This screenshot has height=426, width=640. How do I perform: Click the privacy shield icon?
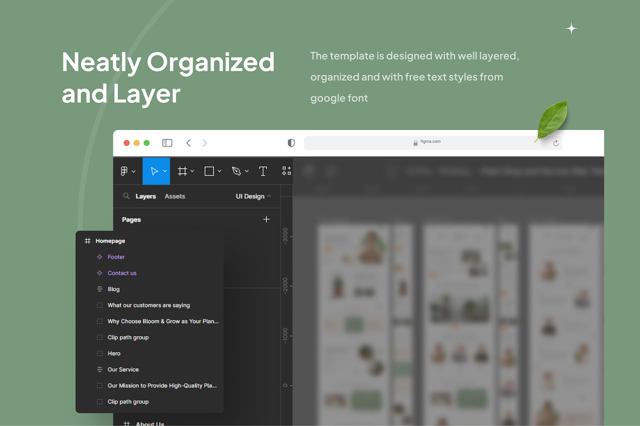pos(291,143)
